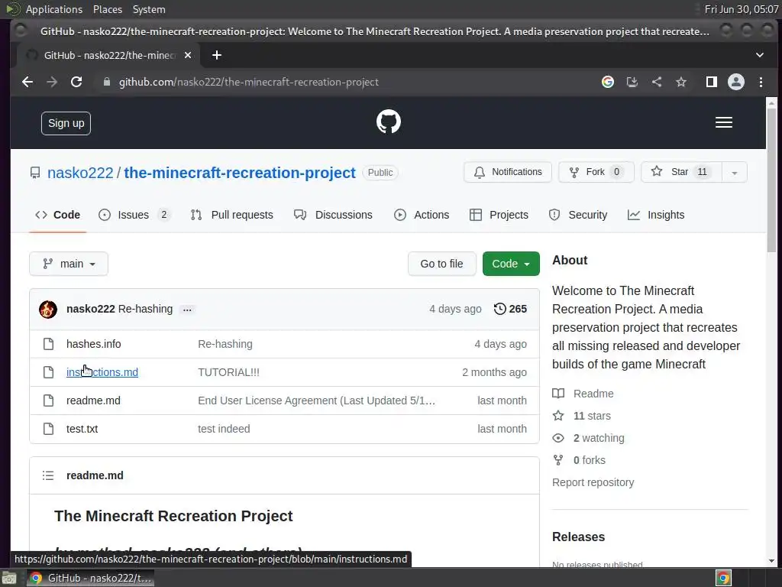
Task: View the 0 forks link
Action: pyautogui.click(x=579, y=460)
